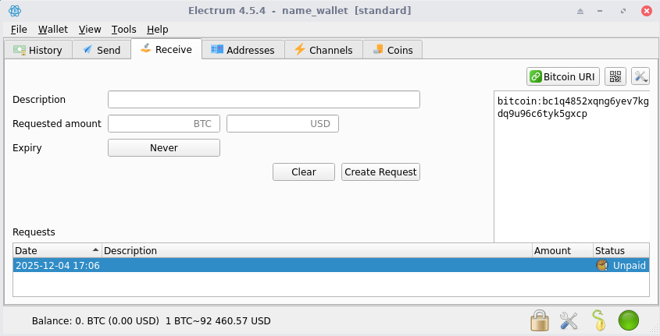
Task: Sort requests by the Date column header
Action: 57,250
